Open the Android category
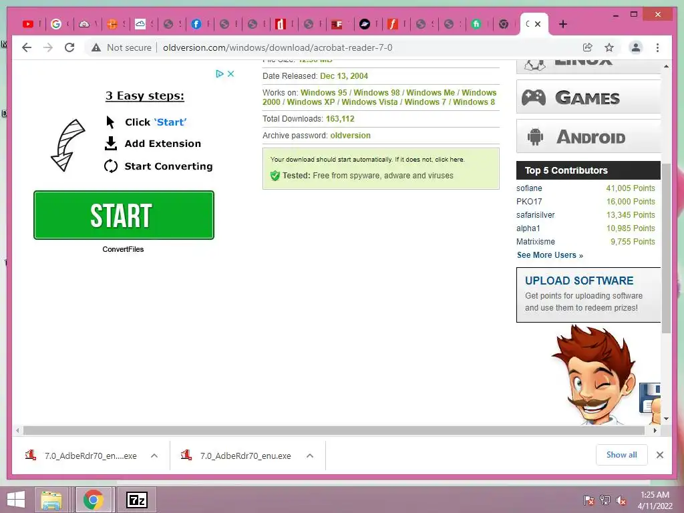 pyautogui.click(x=588, y=136)
